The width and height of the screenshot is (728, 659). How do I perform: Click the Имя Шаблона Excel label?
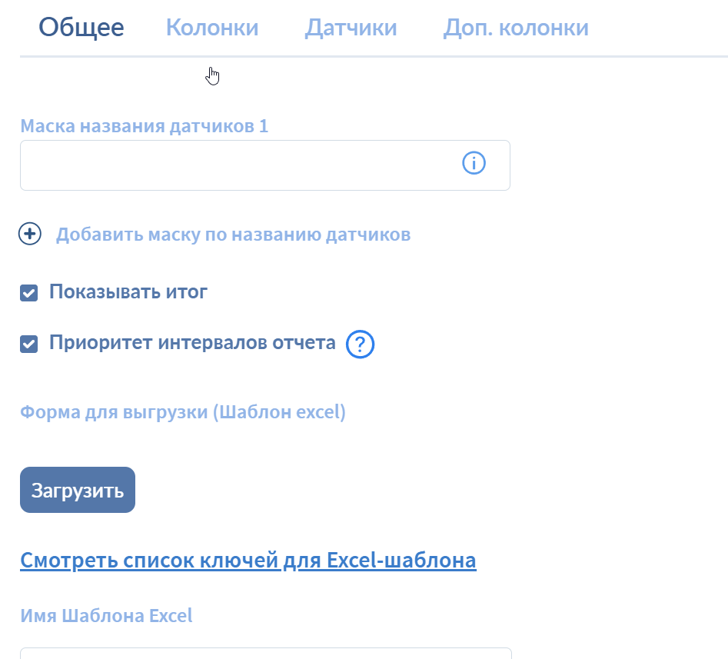pyautogui.click(x=106, y=616)
